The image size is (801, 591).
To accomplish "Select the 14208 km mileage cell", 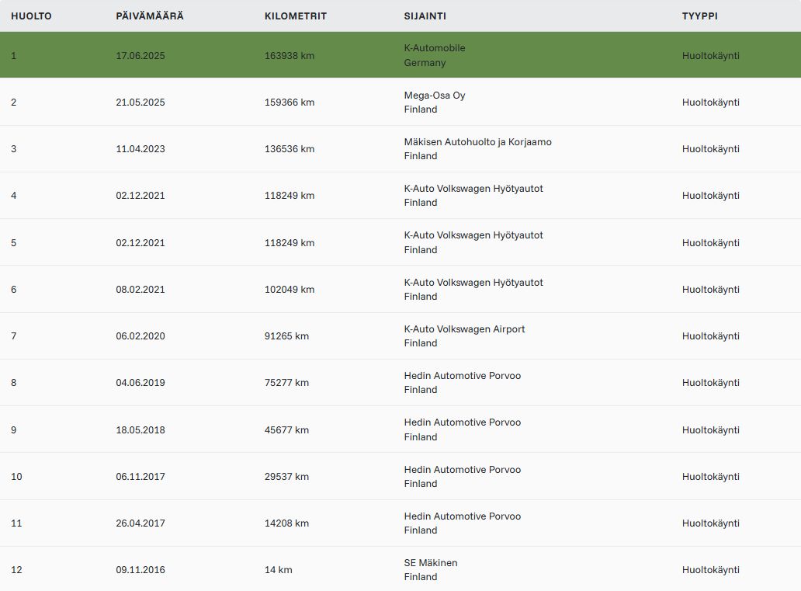I will [x=286, y=523].
